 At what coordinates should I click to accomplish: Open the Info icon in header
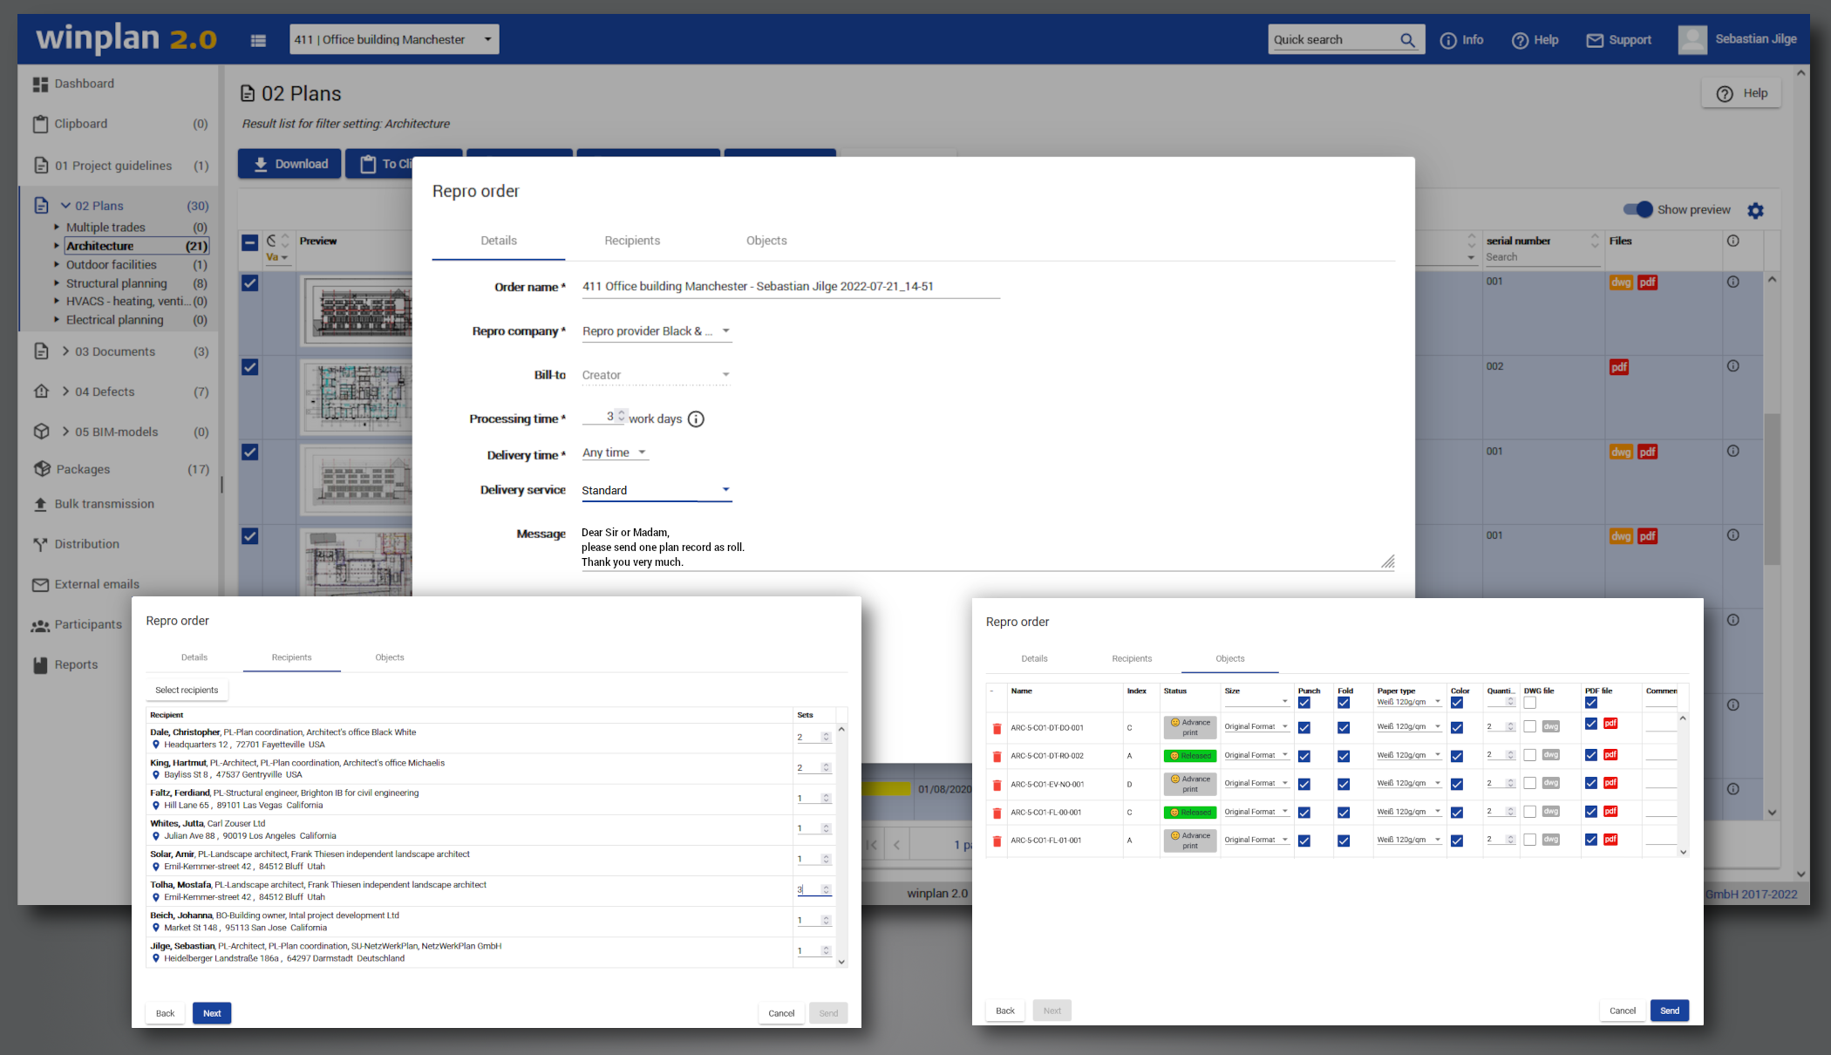1448,40
